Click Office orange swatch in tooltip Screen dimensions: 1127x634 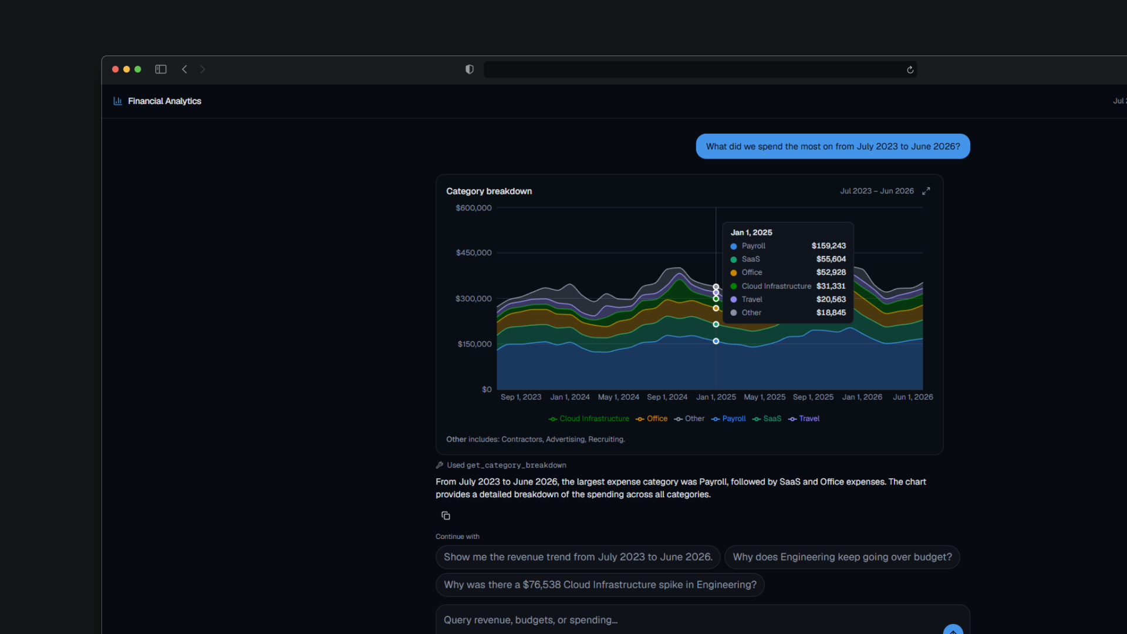pos(734,273)
